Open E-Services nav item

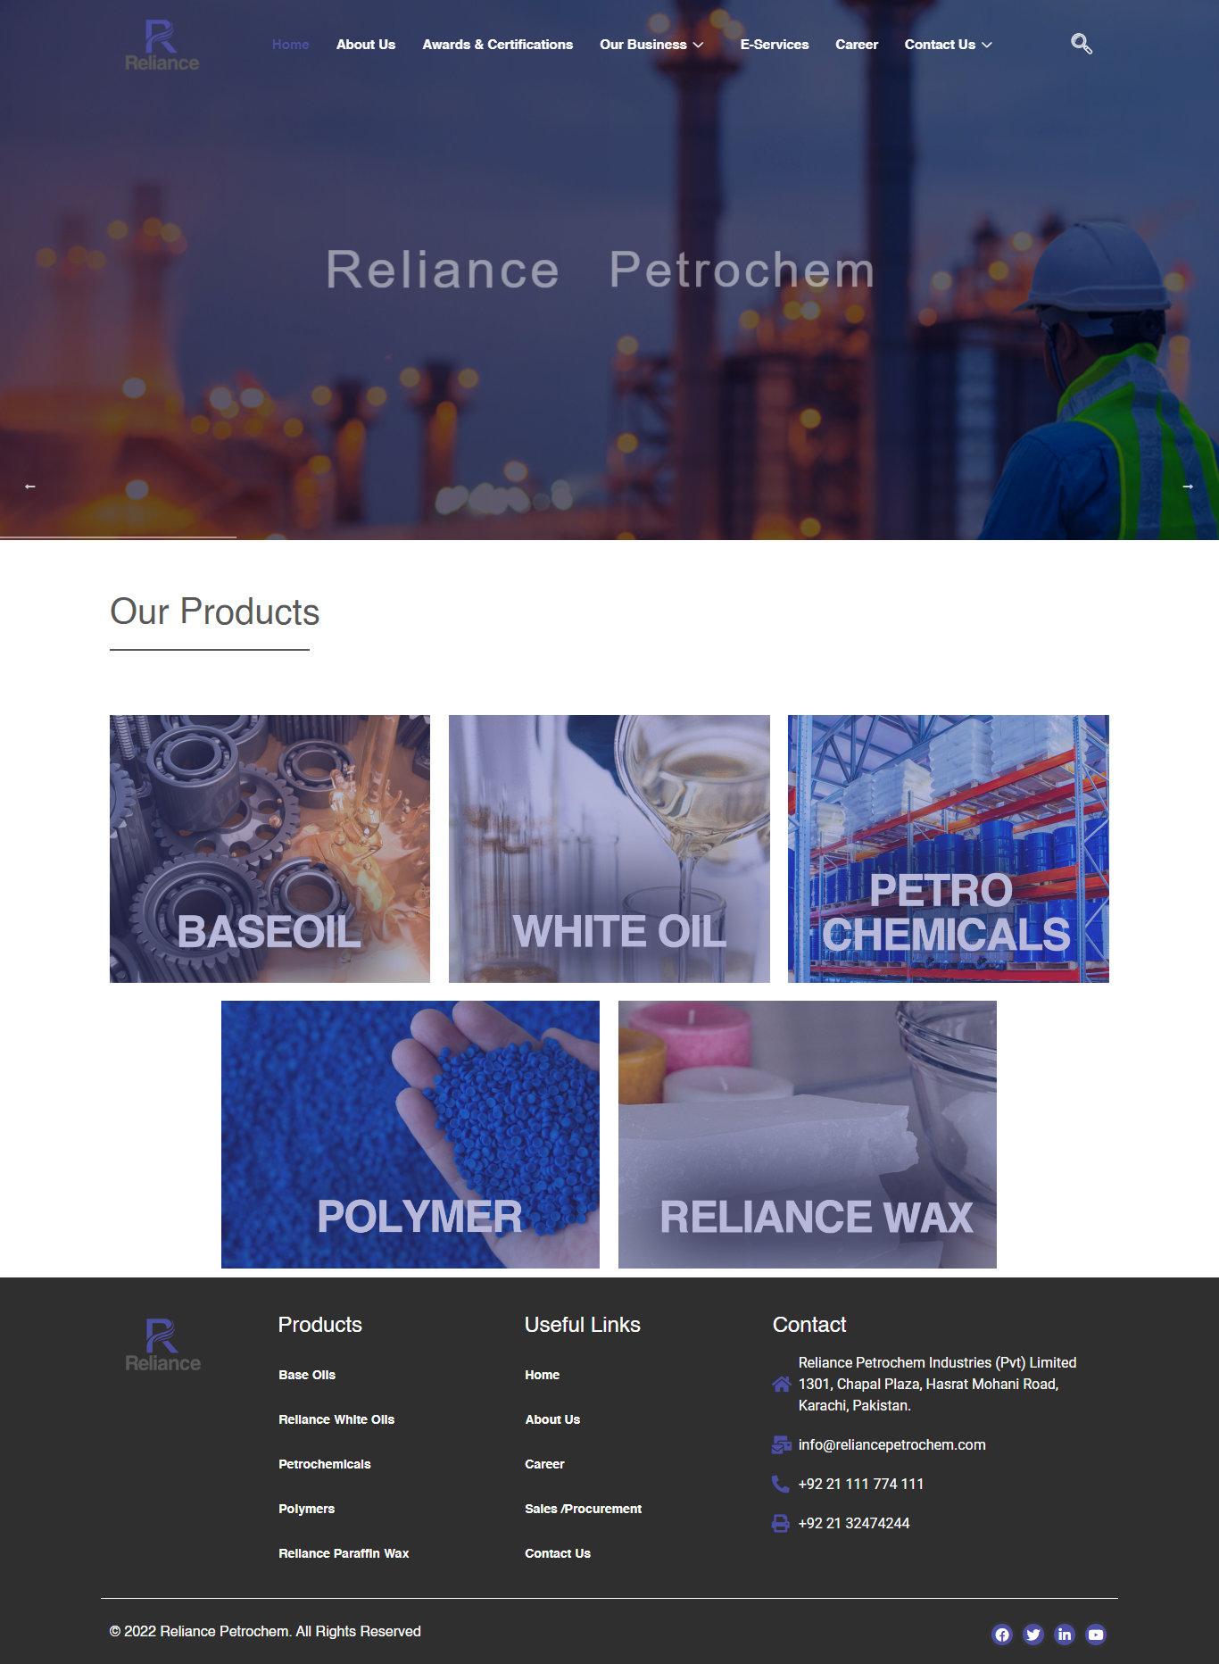point(775,45)
